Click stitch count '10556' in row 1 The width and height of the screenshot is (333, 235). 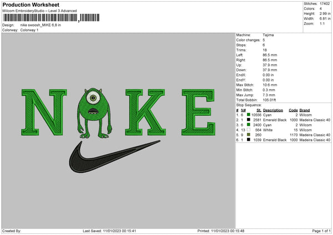point(256,115)
